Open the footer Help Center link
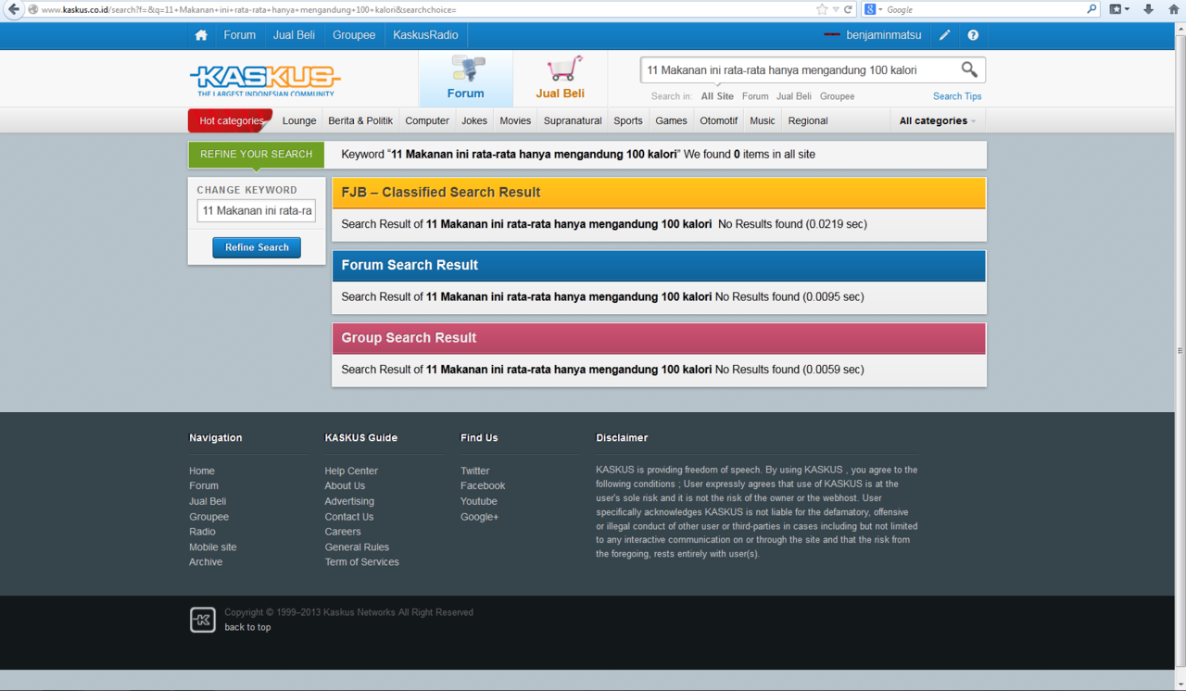Screen dimensions: 1186x691 351,471
